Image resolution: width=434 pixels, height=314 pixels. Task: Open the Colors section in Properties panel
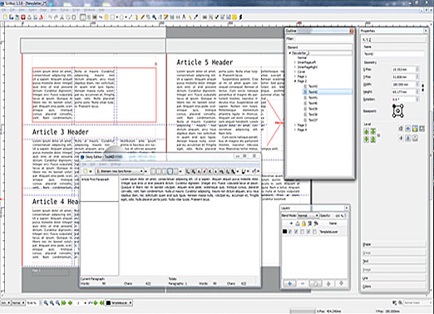394,286
